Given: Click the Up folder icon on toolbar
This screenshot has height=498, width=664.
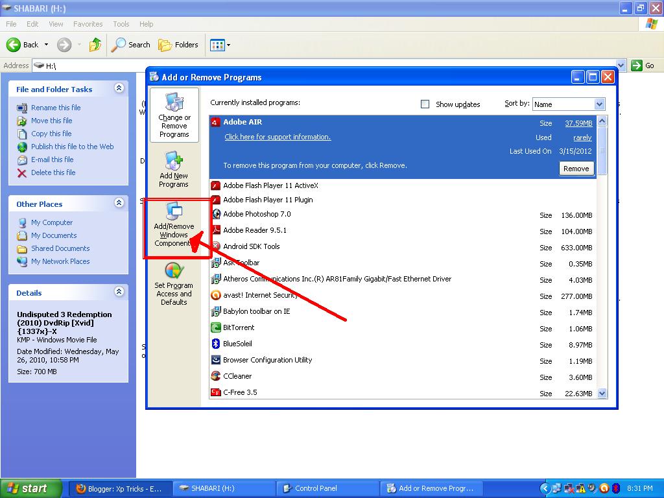Looking at the screenshot, I should pos(95,45).
